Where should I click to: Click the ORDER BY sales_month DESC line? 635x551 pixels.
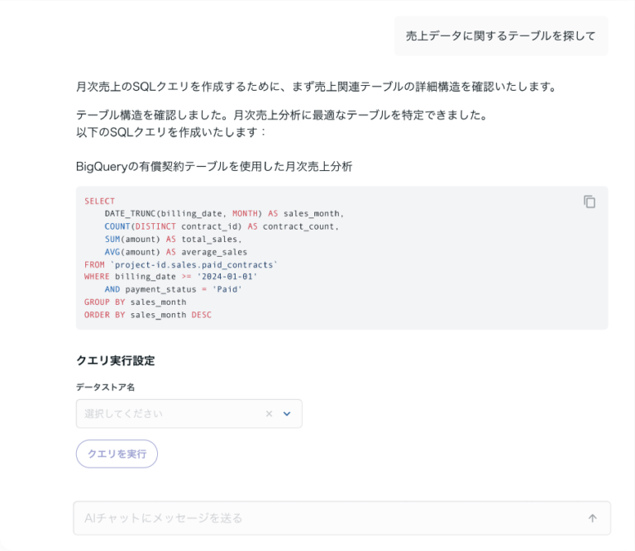pos(148,315)
